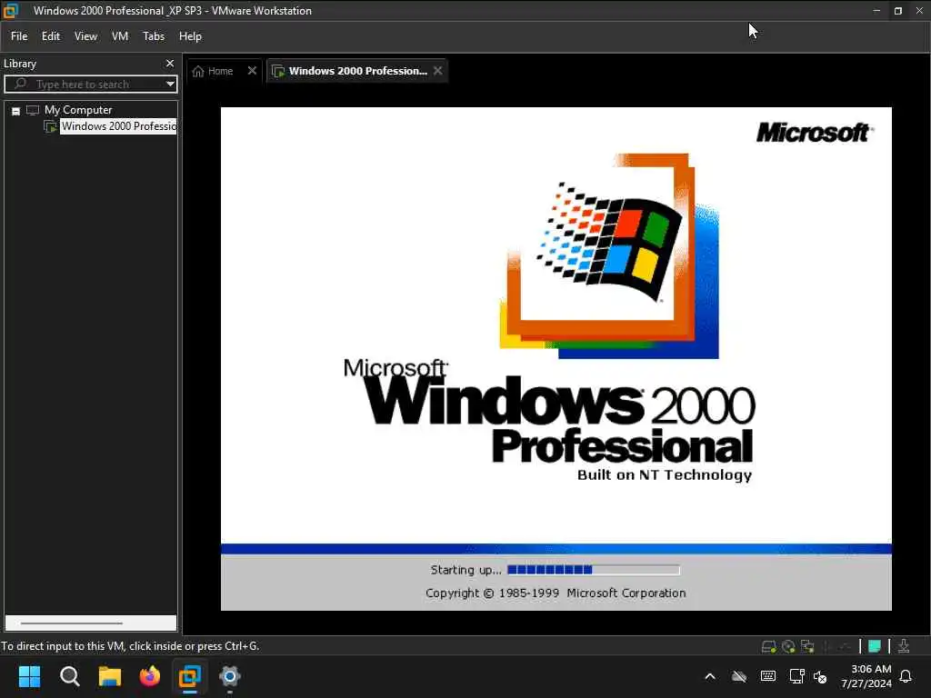Collapse the My Computer tree node

tap(16, 110)
